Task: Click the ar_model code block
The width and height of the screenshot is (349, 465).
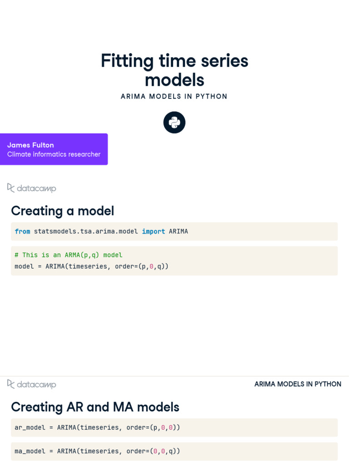Action: pyautogui.click(x=174, y=427)
